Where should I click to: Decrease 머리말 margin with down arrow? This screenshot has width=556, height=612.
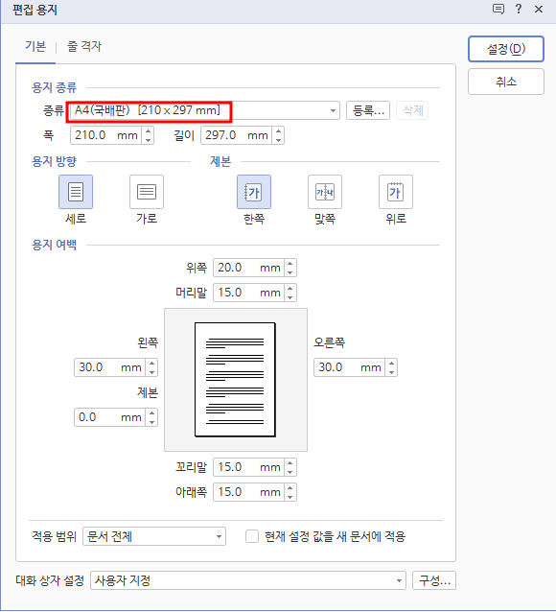tap(290, 297)
